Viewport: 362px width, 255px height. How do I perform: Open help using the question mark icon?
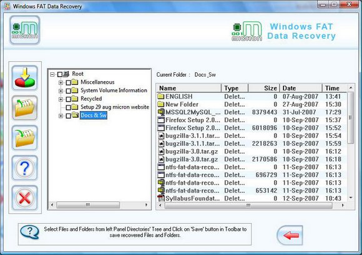pyautogui.click(x=25, y=168)
